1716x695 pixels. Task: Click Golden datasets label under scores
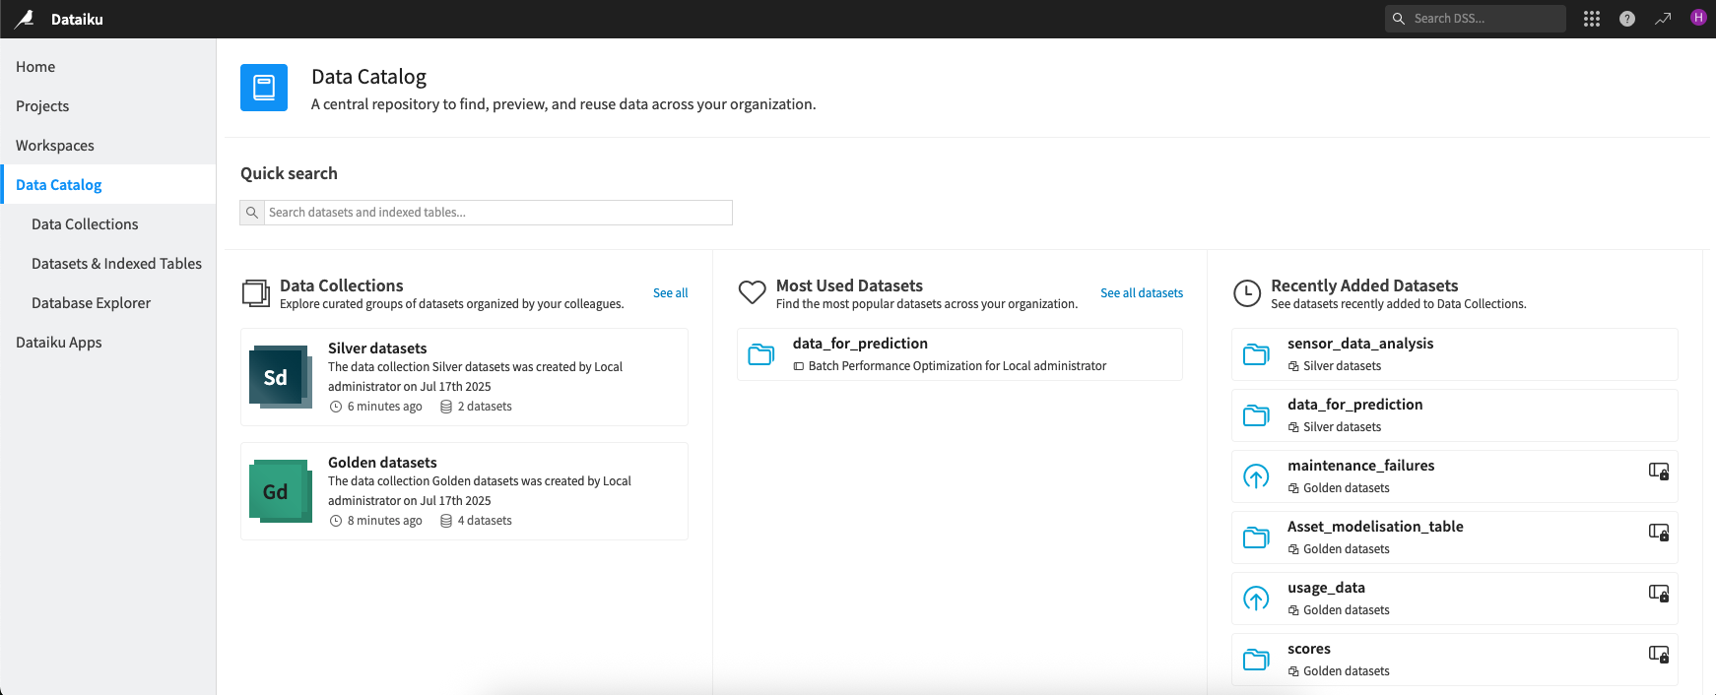(x=1346, y=671)
